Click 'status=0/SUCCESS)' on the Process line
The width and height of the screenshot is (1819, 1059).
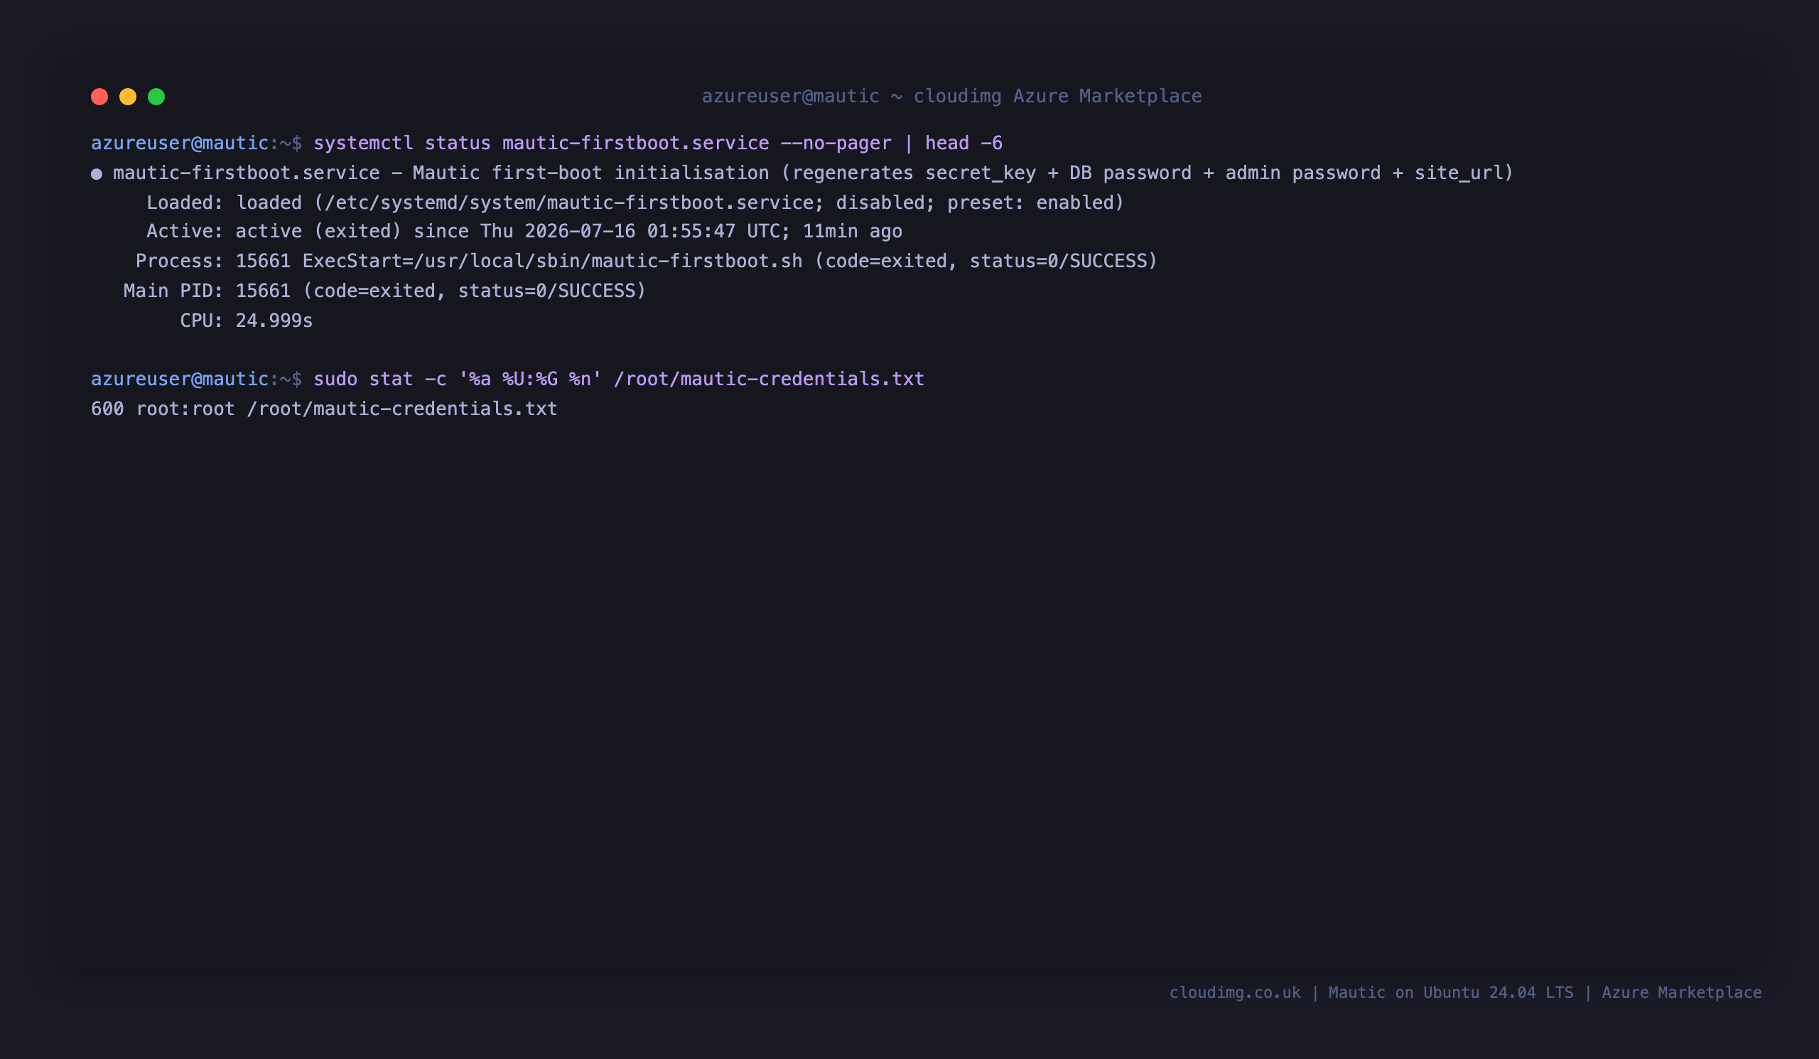tap(1063, 261)
